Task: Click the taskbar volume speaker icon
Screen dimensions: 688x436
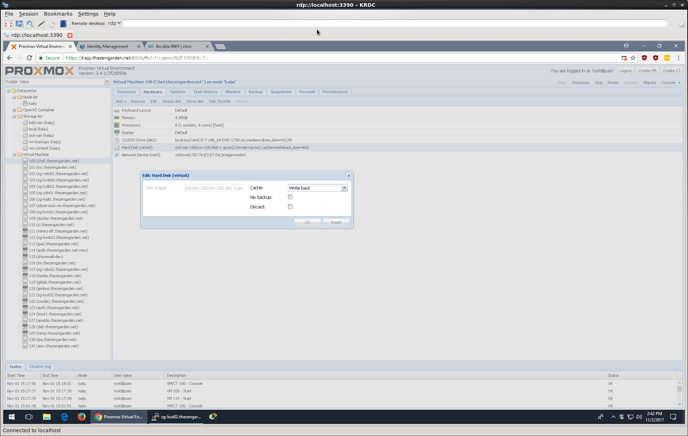Action: (639, 417)
